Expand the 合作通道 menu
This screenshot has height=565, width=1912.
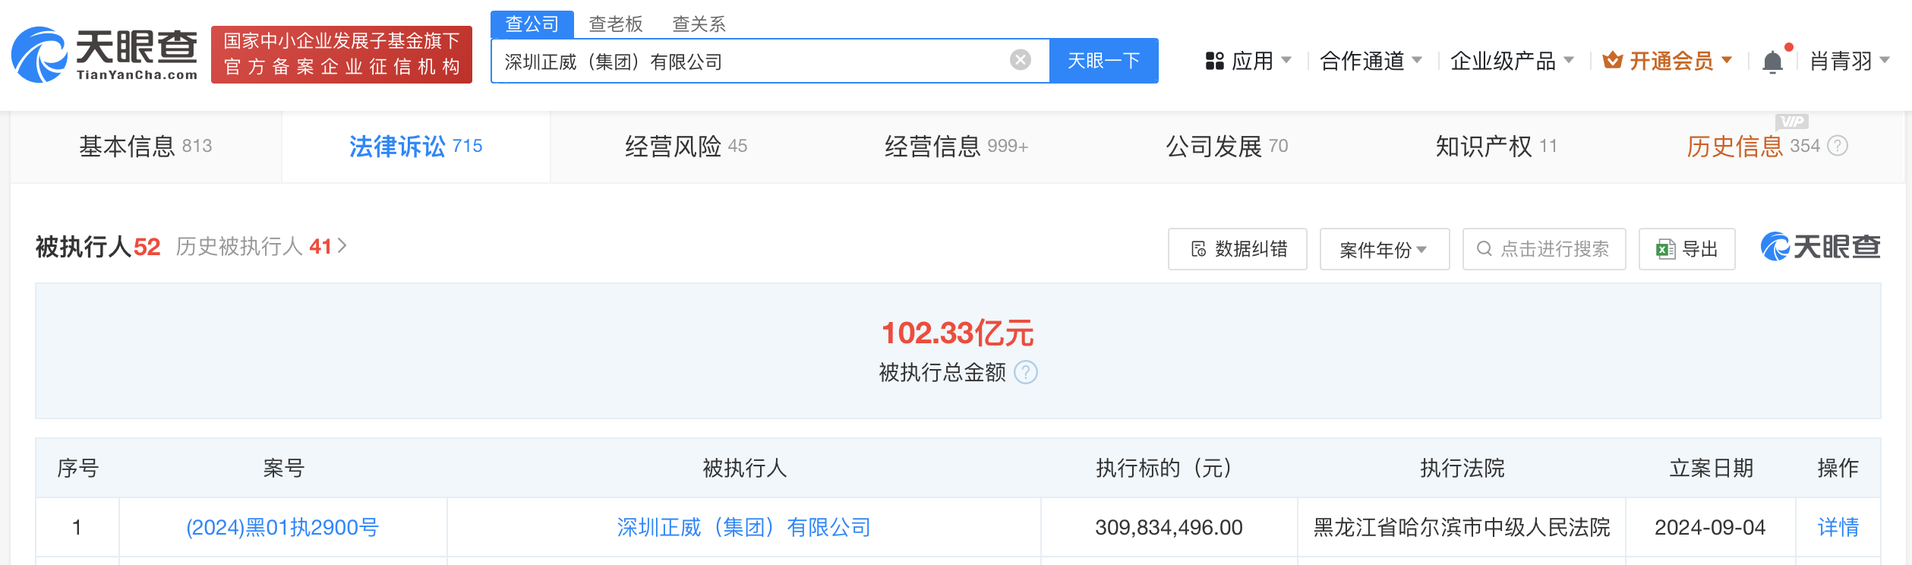pos(1417,60)
